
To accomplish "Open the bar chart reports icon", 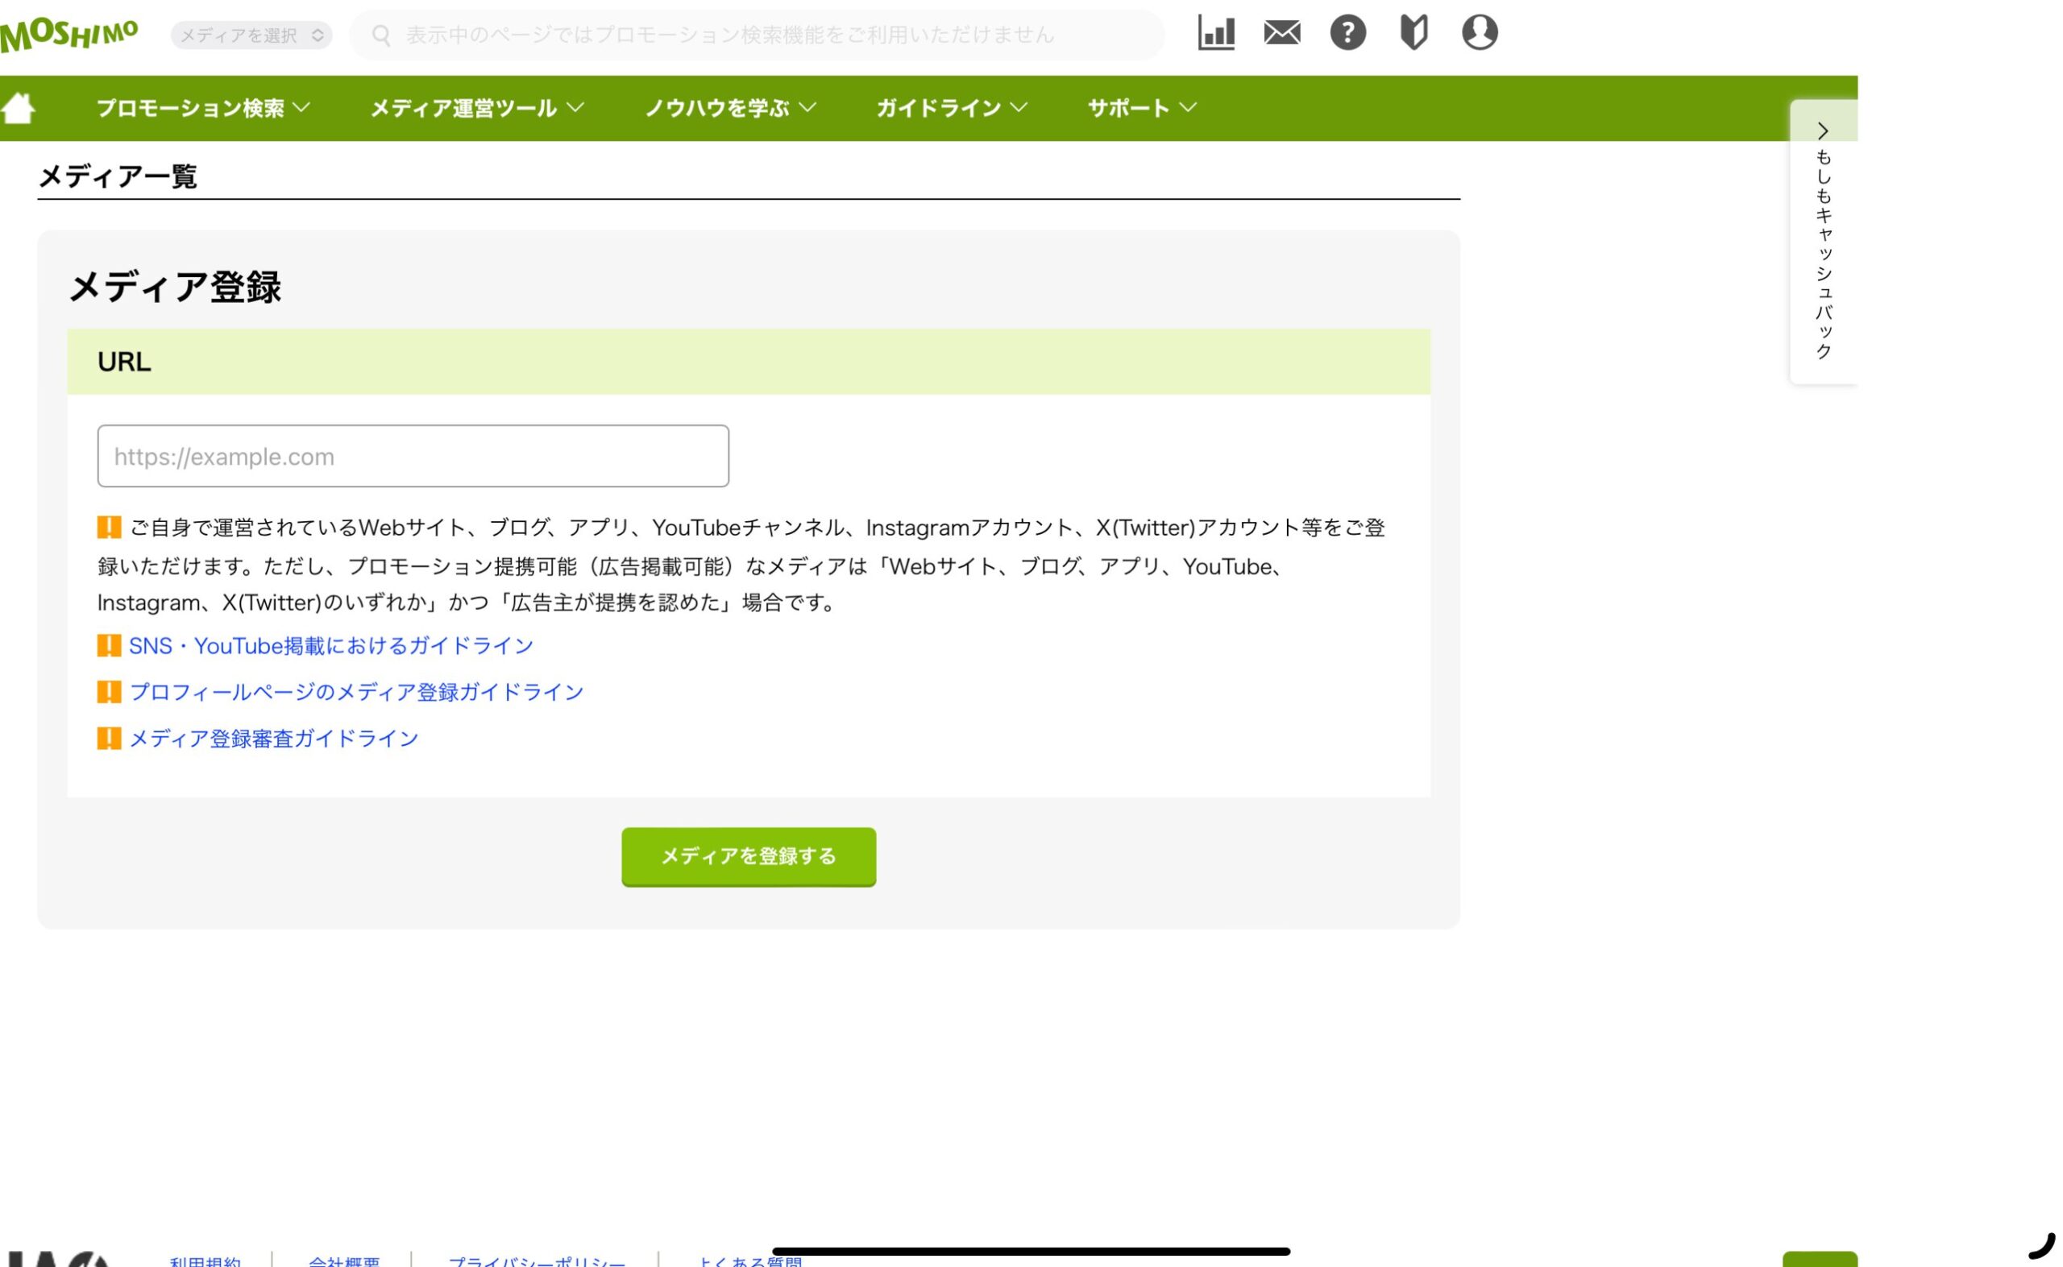I will [1215, 34].
